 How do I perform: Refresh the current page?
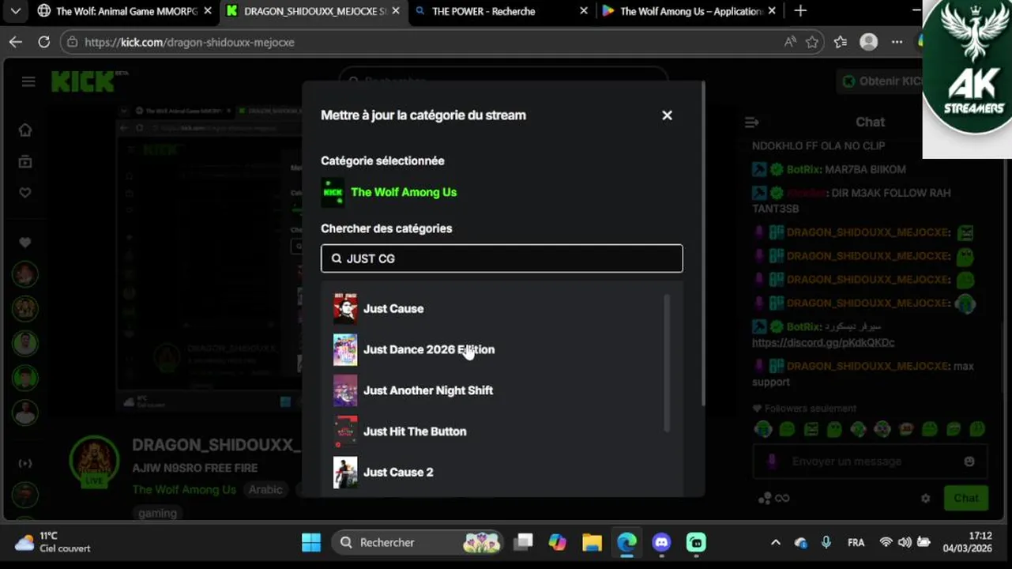[44, 42]
